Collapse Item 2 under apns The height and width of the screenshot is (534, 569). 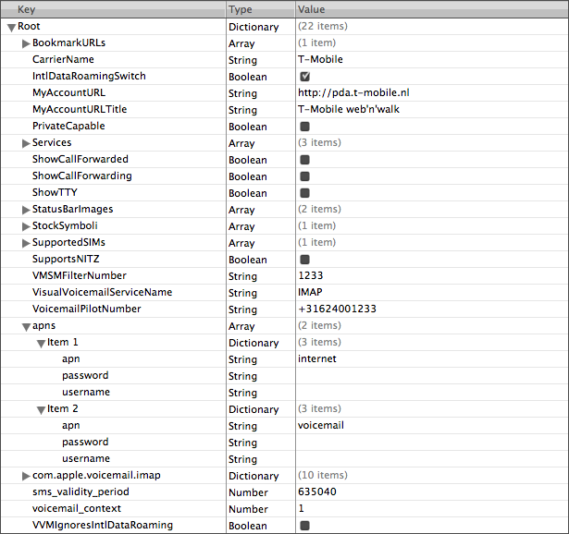point(41,410)
